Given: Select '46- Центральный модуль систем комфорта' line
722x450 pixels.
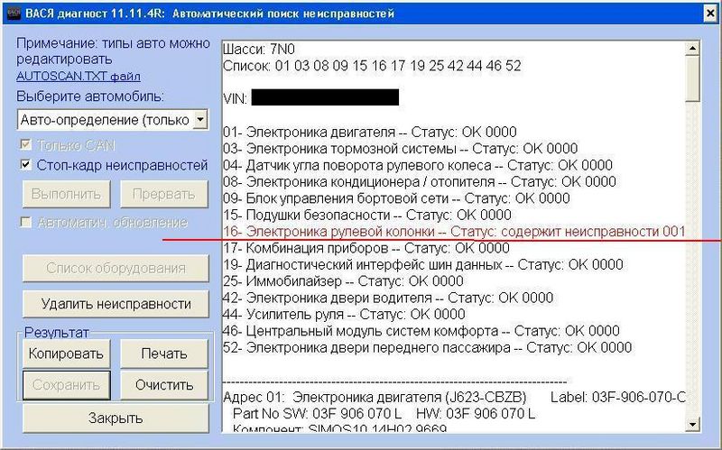Looking at the screenshot, I should coord(421,331).
